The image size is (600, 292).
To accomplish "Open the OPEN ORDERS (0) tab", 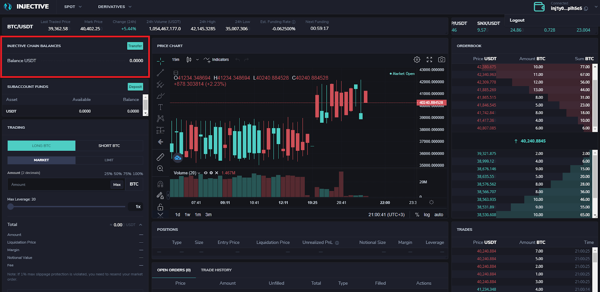I will 174,270.
